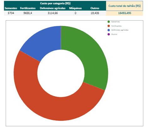Select the cell showing 18493,495
The width and height of the screenshot is (149, 128).
click(x=124, y=13)
